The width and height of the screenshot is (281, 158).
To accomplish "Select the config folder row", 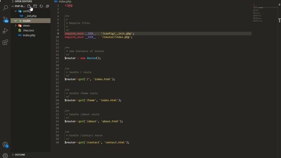I will pos(30,11).
